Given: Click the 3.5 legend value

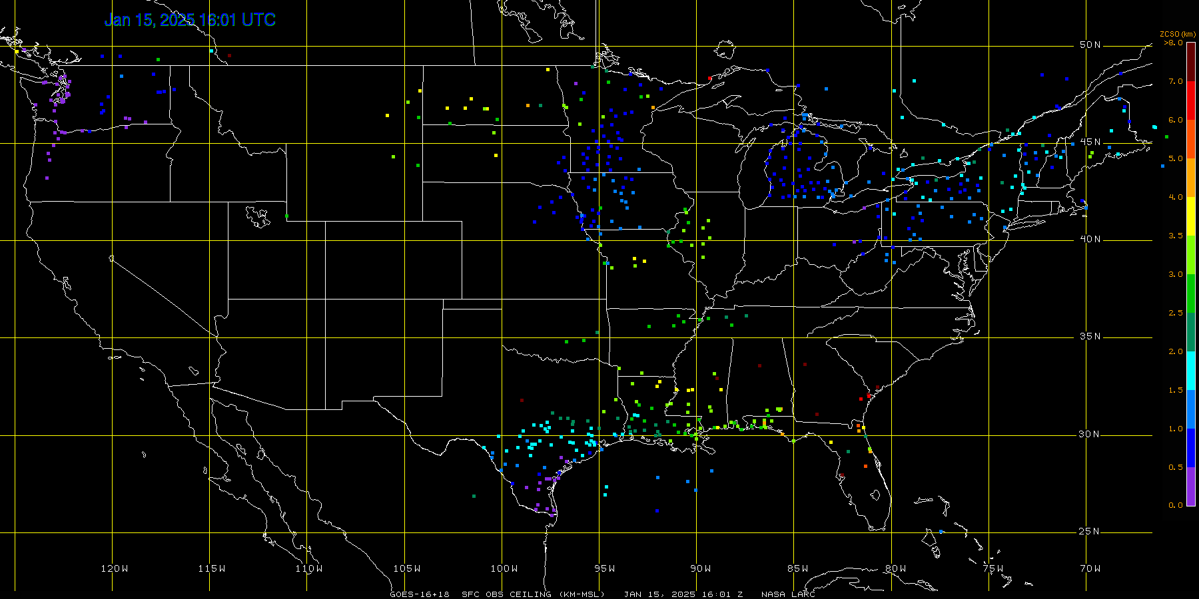Looking at the screenshot, I should tap(1176, 236).
